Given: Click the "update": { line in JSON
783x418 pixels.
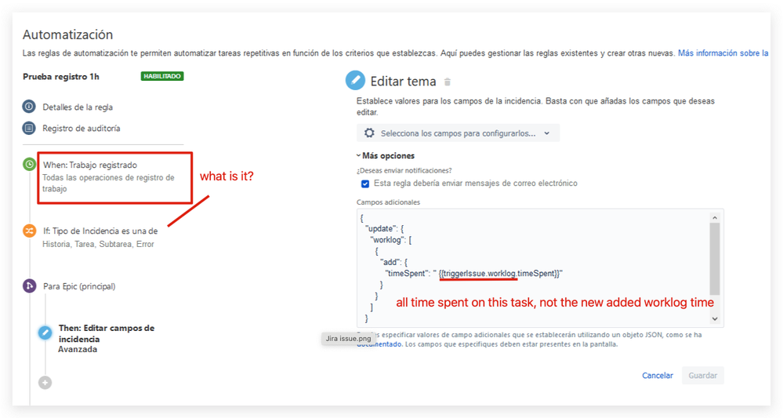Looking at the screenshot, I should tap(385, 228).
